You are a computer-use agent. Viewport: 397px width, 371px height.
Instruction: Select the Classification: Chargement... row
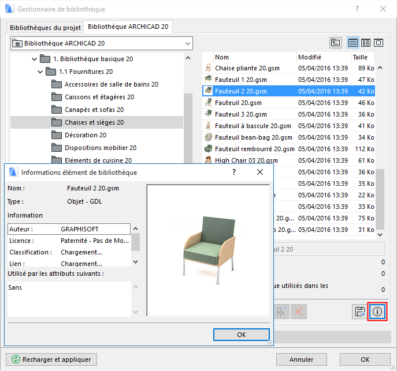tap(69, 252)
